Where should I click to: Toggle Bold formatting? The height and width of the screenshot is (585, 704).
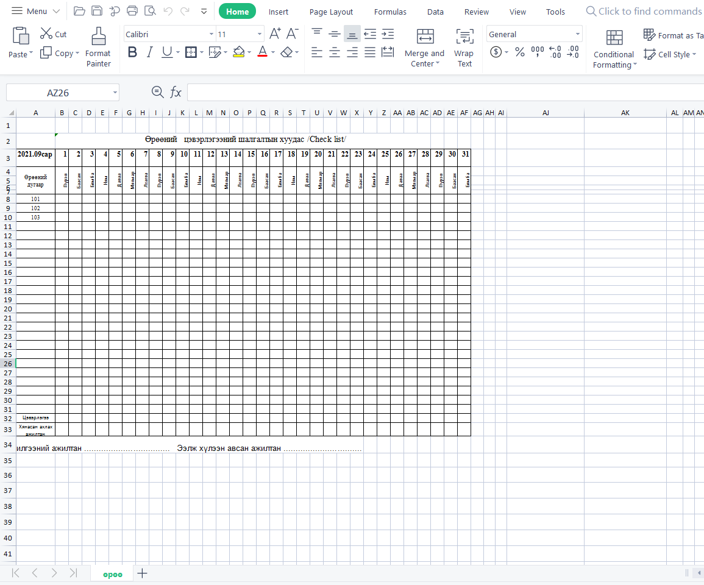tap(132, 52)
